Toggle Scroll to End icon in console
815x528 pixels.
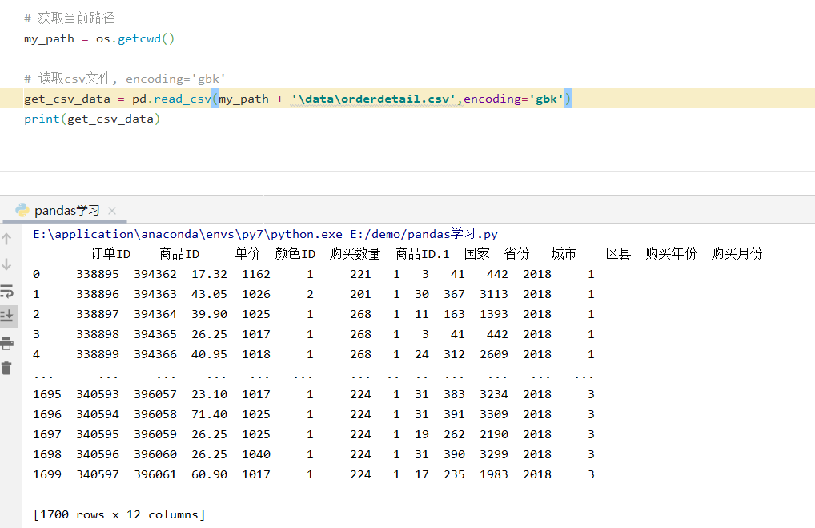(x=6, y=316)
